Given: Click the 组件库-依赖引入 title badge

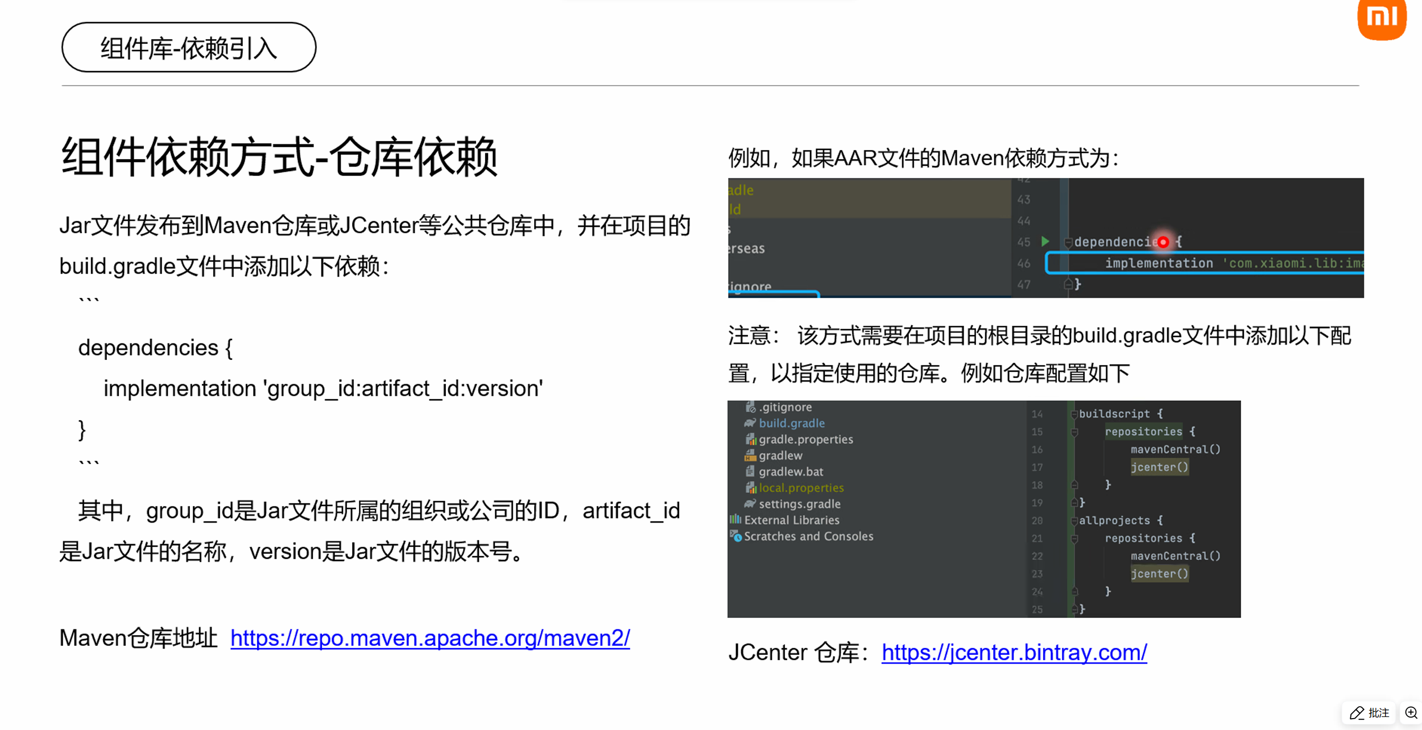Looking at the screenshot, I should click(x=188, y=48).
